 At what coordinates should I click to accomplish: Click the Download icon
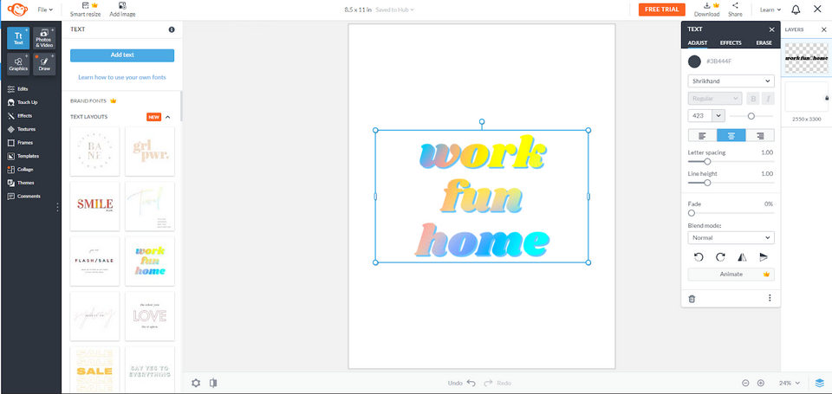coord(707,10)
